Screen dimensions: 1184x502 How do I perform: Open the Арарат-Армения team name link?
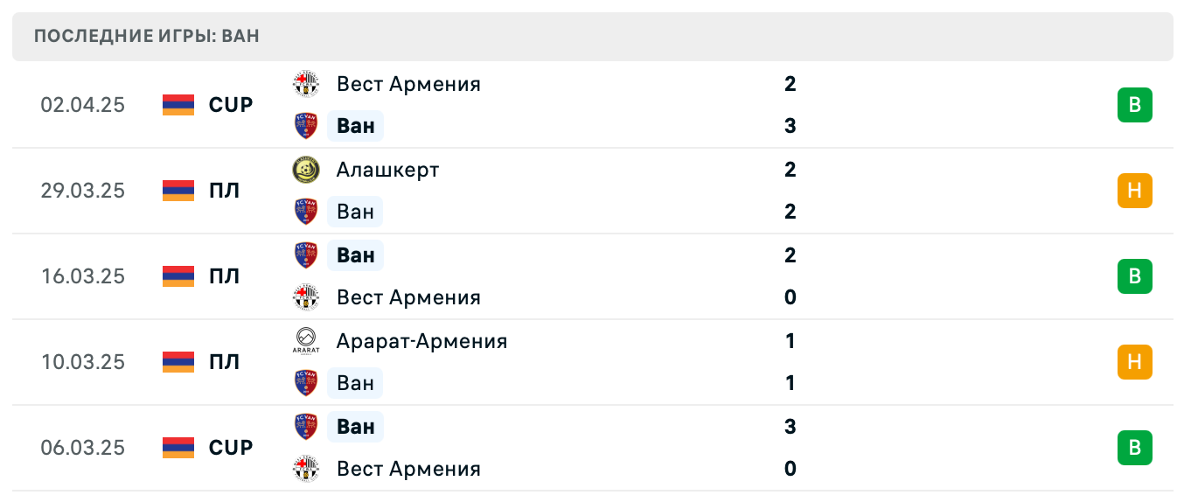[x=421, y=341]
